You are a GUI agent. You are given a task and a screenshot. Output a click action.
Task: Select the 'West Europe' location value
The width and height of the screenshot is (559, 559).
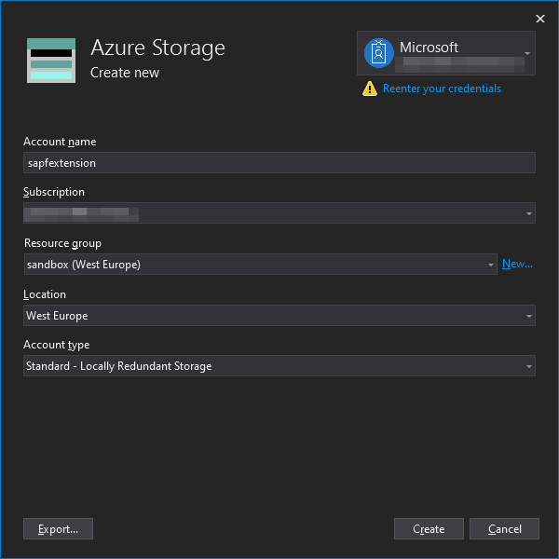57,316
